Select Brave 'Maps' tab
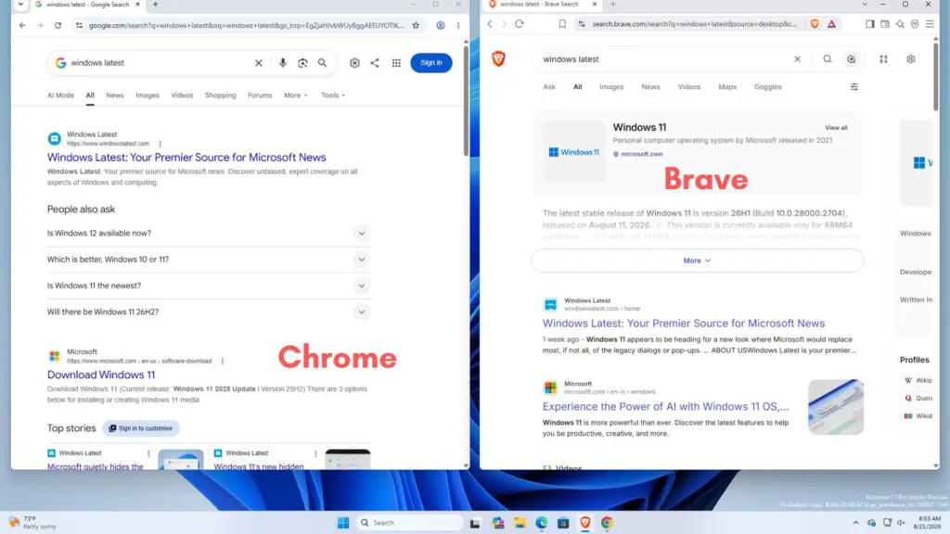 click(727, 87)
